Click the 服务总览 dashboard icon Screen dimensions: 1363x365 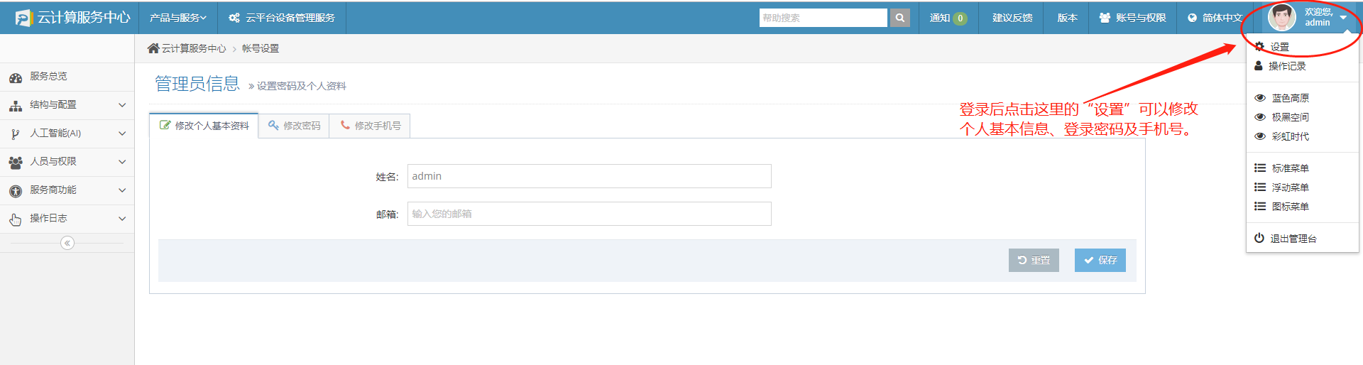(x=16, y=77)
